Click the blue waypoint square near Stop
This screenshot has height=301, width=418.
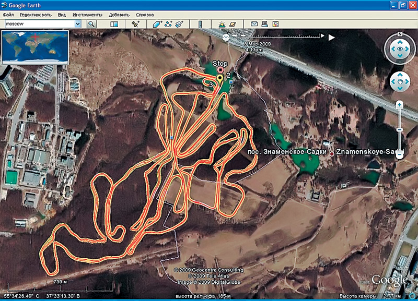tap(231, 82)
